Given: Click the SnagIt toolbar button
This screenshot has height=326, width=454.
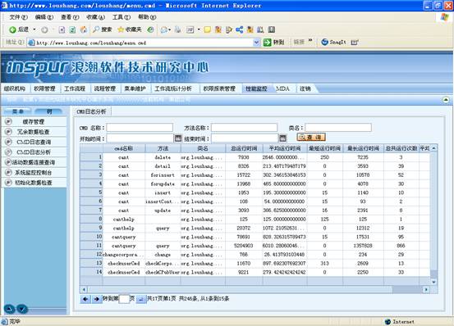Looking at the screenshot, I should [x=333, y=42].
